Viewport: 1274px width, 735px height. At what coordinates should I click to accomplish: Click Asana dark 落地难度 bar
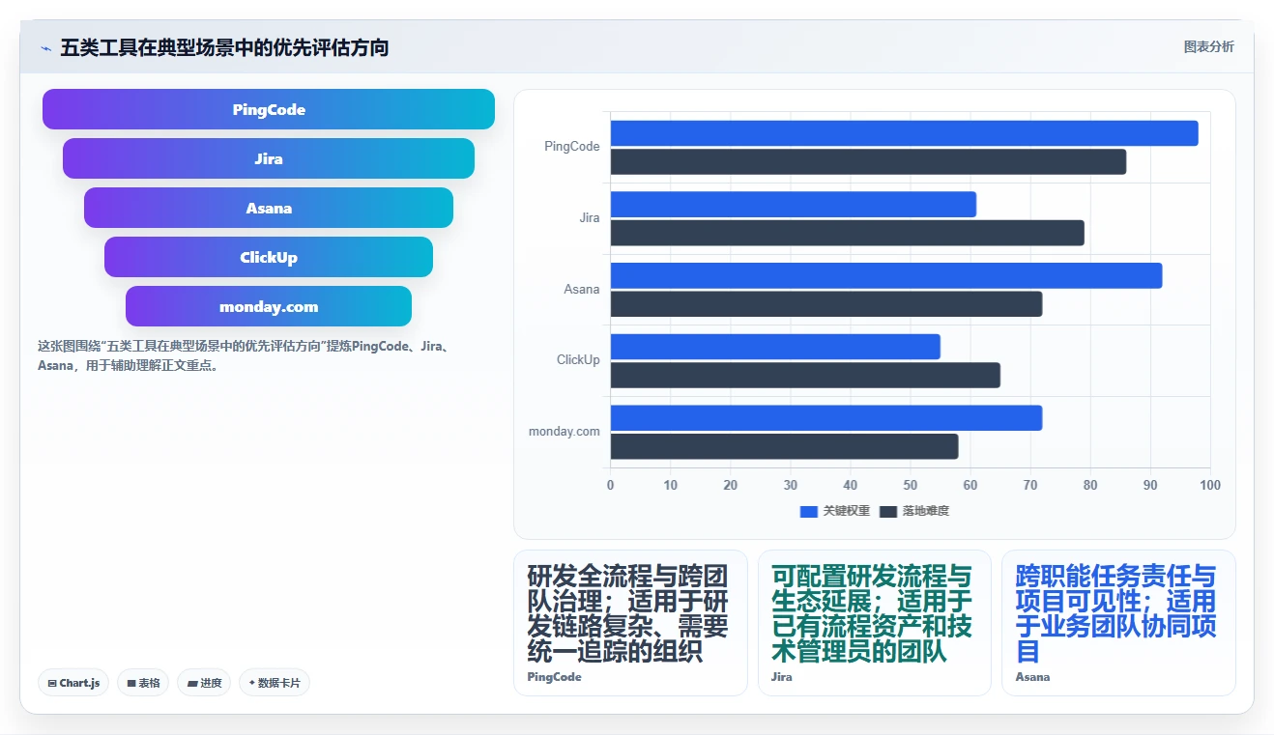point(826,304)
